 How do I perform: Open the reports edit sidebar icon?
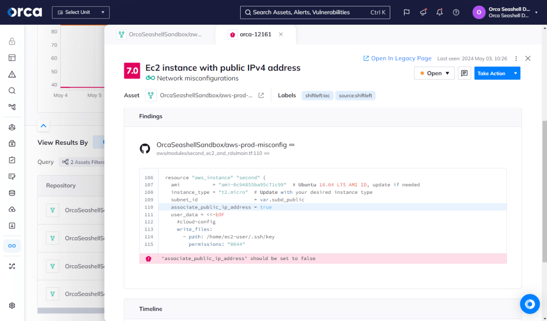[12, 176]
